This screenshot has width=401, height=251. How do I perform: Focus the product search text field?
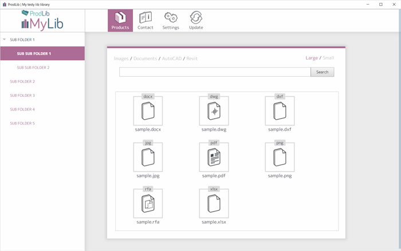coord(215,72)
